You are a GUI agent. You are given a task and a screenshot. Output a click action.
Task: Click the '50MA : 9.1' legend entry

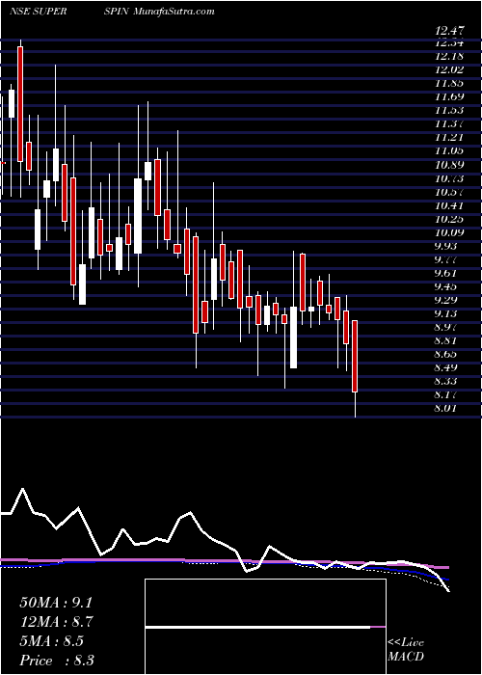[56, 603]
